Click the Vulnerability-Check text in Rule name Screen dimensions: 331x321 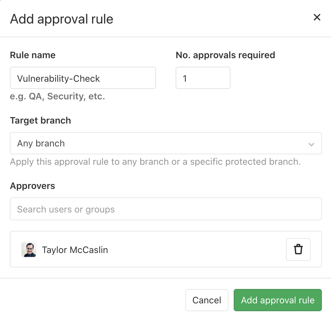coord(59,78)
